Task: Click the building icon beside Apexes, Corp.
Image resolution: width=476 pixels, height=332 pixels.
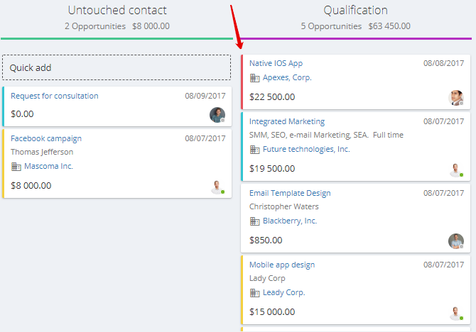Action: pos(254,78)
